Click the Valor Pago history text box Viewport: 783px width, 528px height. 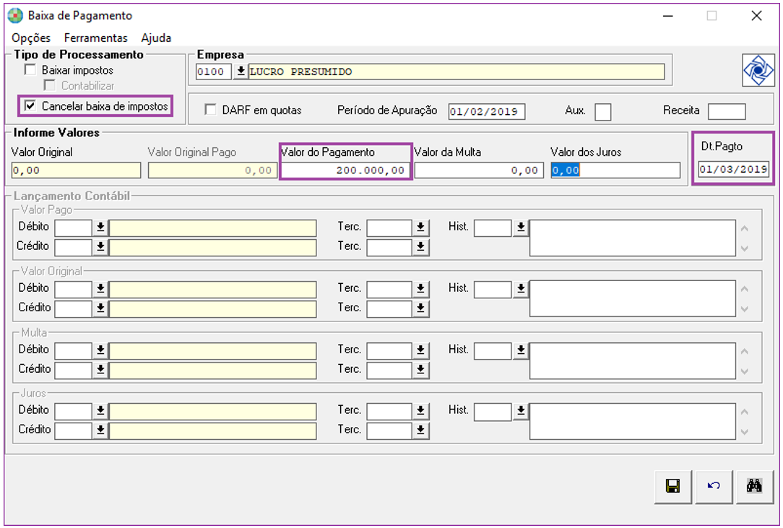coord(632,238)
